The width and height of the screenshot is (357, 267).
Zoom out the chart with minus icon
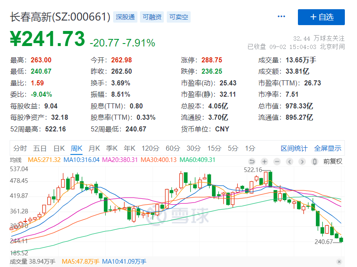[x=277, y=162]
